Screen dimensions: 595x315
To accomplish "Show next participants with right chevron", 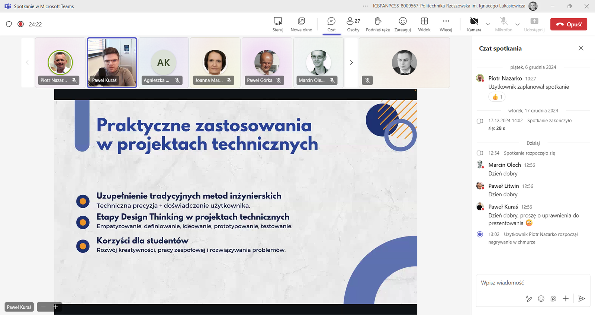I will [x=351, y=63].
